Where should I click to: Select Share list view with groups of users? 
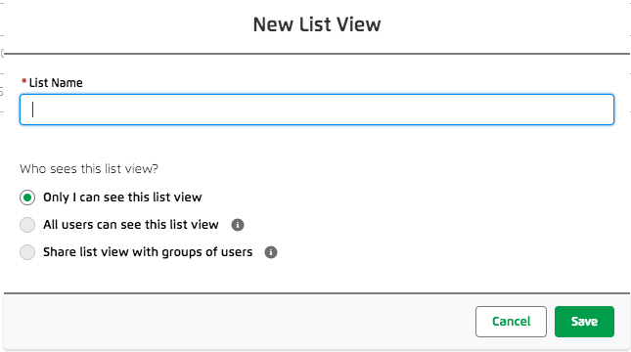click(x=136, y=252)
